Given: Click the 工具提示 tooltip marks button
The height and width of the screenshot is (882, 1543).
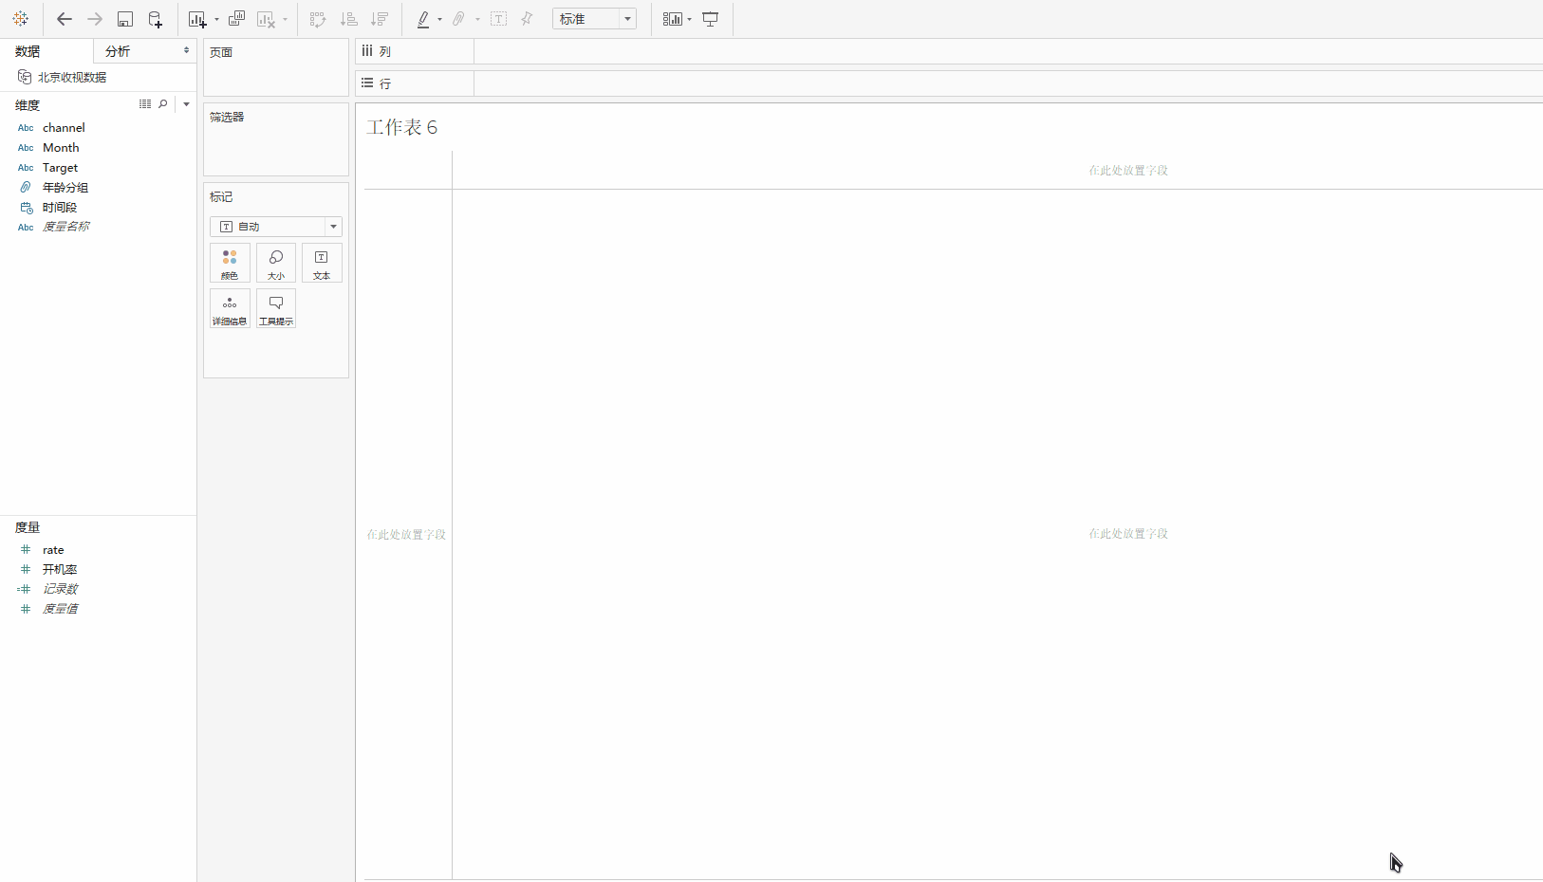Looking at the screenshot, I should (276, 309).
